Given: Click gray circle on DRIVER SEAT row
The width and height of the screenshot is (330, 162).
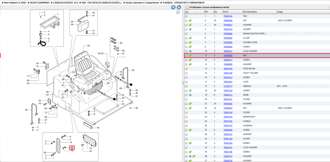Looking at the screenshot, I should [x=186, y=117].
